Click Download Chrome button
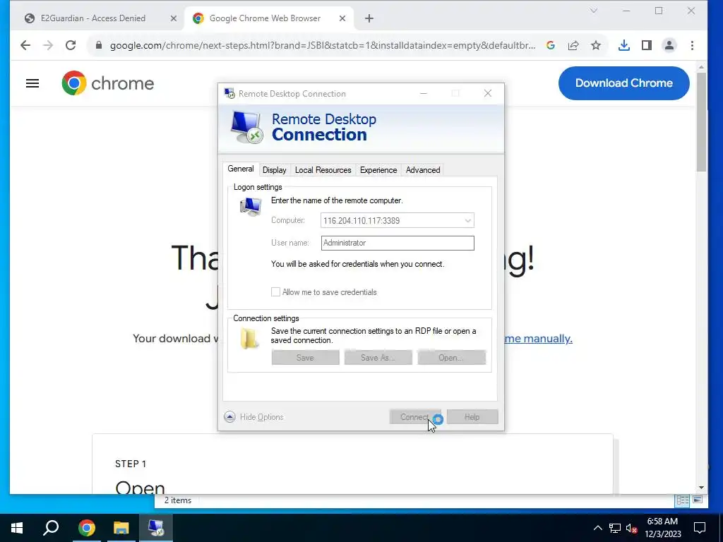Image resolution: width=723 pixels, height=542 pixels. pyautogui.click(x=624, y=83)
